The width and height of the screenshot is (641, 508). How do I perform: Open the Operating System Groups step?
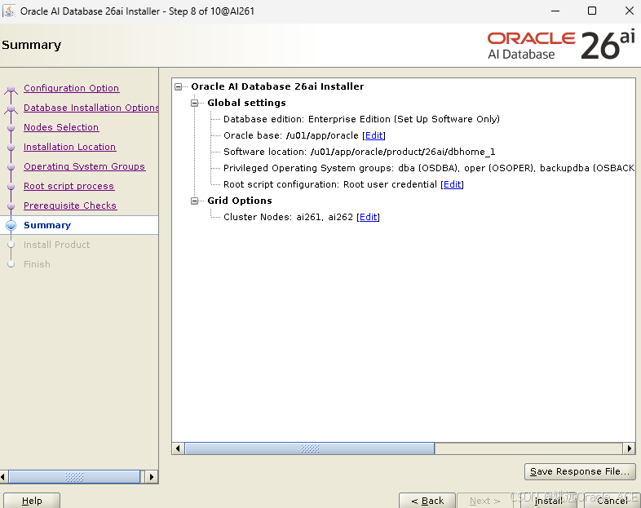tap(84, 166)
